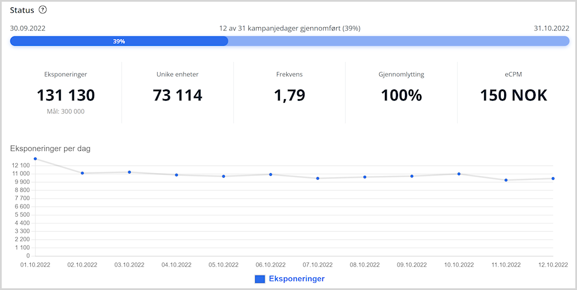Click the 6 600 y-axis label
This screenshot has width=577, height=290.
click(22, 206)
